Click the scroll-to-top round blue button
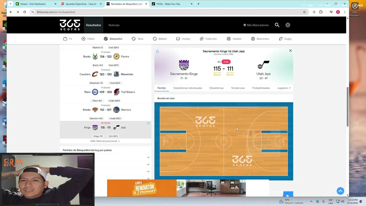Screen dimensions: 366x206 pos(340,191)
